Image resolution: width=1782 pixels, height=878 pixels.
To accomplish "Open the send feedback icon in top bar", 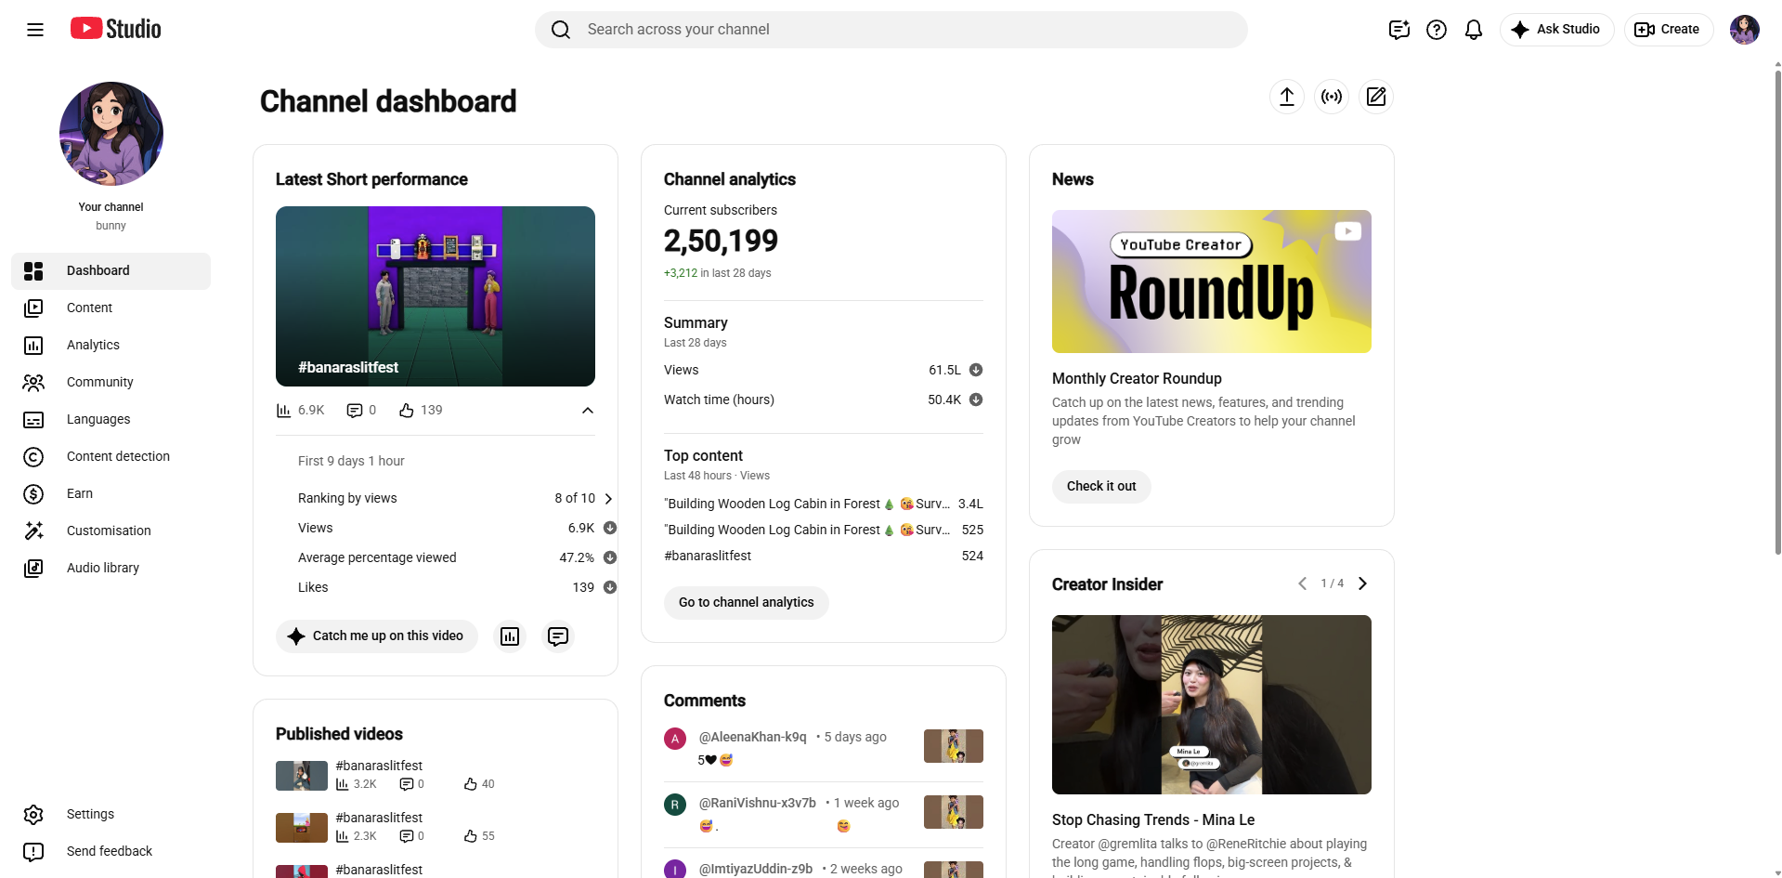I will 1399,30.
